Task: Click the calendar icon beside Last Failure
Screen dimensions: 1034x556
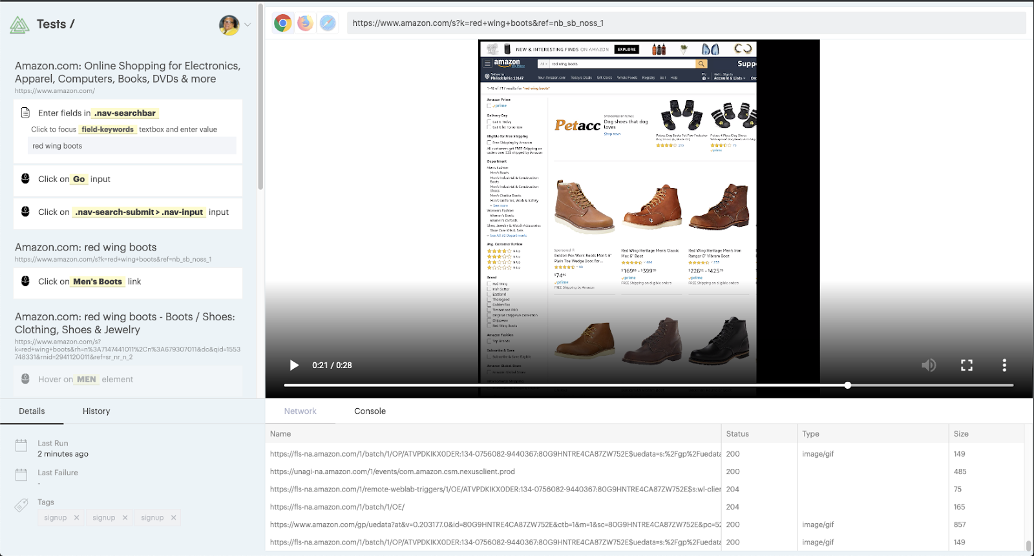Action: [x=21, y=475]
